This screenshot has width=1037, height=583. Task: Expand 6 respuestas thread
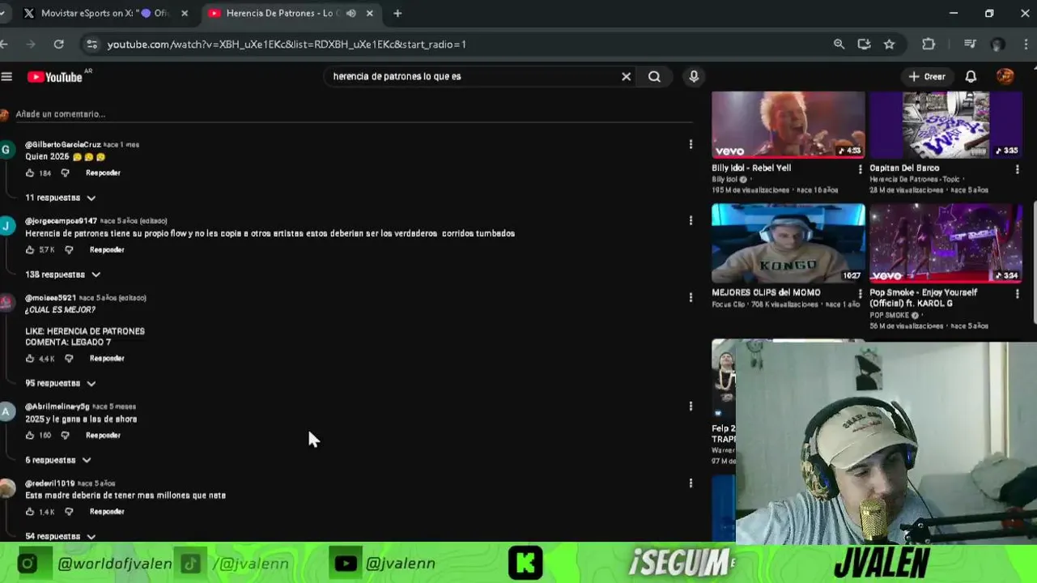pos(58,460)
